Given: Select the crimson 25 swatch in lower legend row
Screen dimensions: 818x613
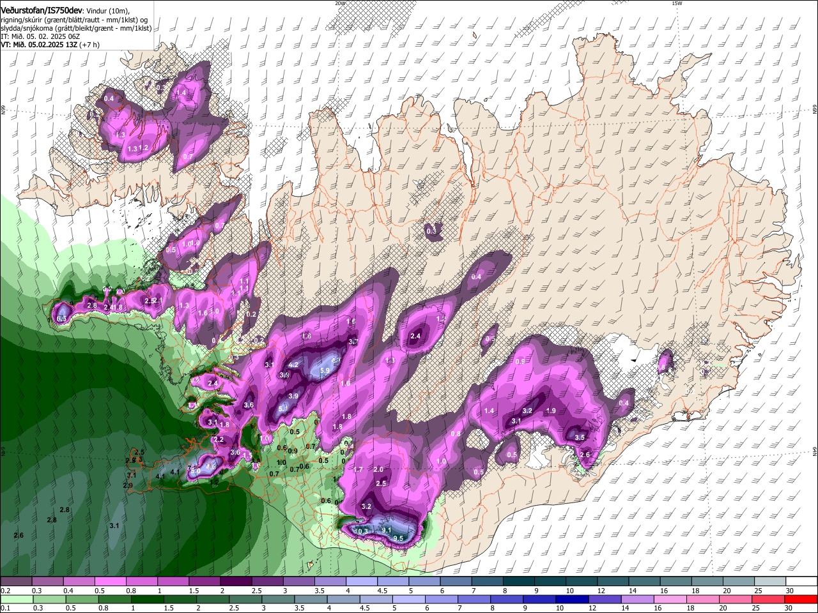Looking at the screenshot, I should point(769,600).
